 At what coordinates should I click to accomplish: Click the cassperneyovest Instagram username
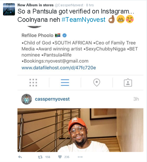click(52, 99)
